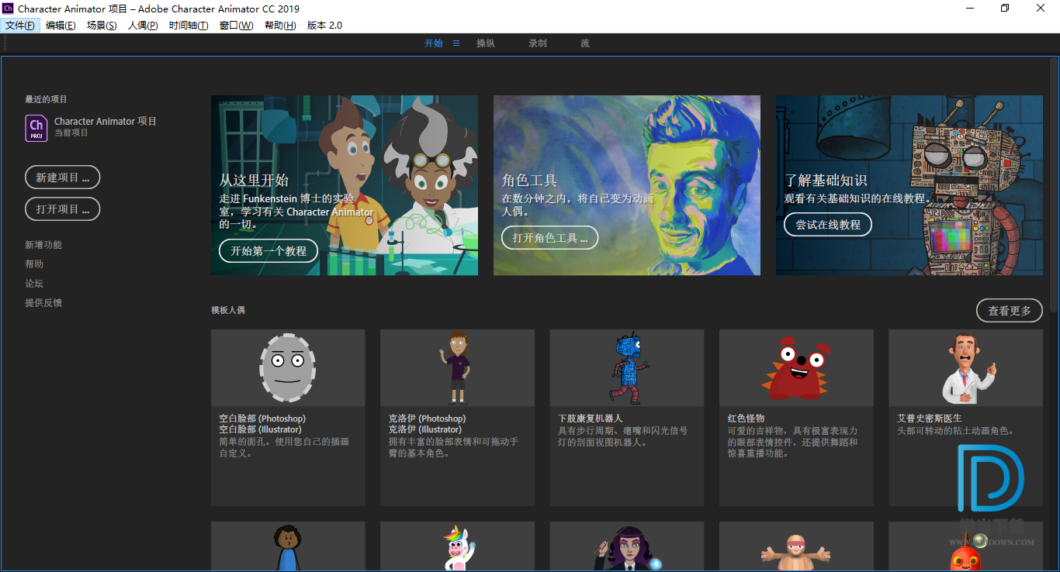Image resolution: width=1060 pixels, height=572 pixels.
Task: Select the wooden mannequin puppet thumbnail
Action: point(796,546)
